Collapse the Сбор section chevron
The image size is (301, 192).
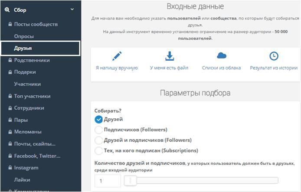point(72,10)
